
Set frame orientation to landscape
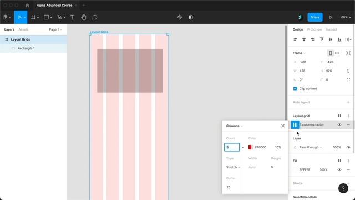click(x=337, y=53)
